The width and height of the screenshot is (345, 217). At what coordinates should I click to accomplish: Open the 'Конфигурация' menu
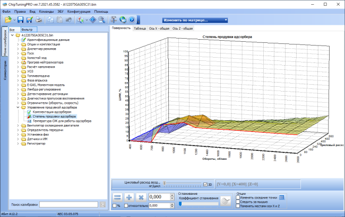79,12
